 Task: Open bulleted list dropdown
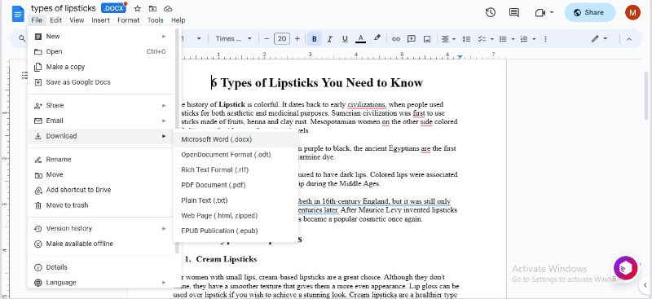click(506, 39)
